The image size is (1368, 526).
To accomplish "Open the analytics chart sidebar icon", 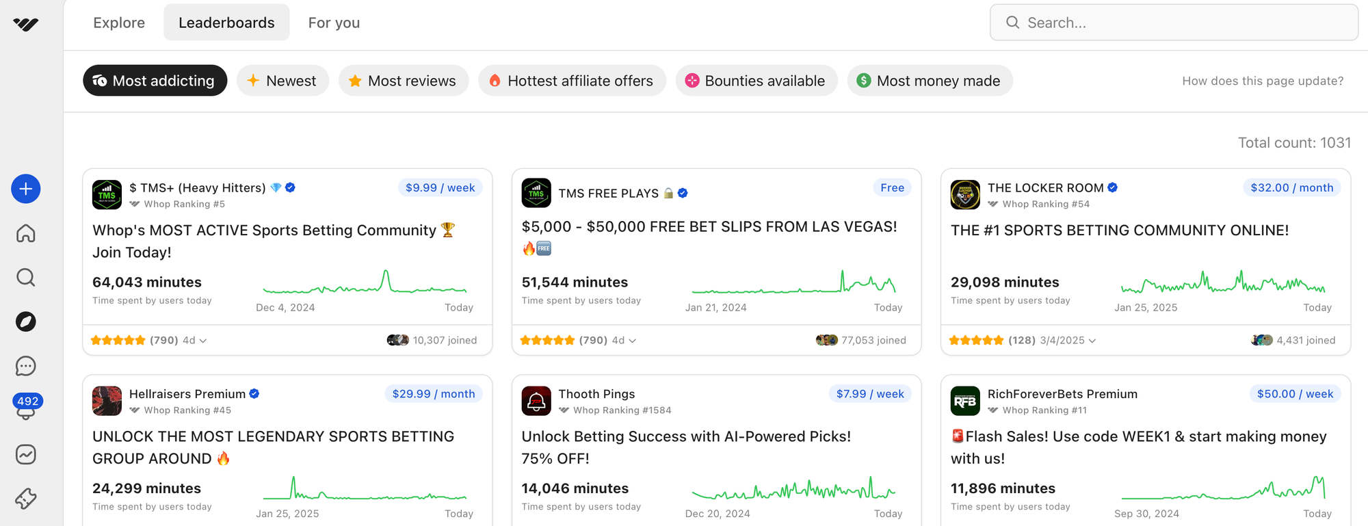I will pyautogui.click(x=26, y=454).
